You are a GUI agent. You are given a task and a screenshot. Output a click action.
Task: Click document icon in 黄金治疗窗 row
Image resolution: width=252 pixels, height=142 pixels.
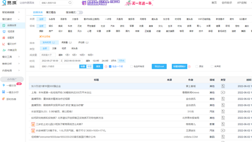(223, 105)
